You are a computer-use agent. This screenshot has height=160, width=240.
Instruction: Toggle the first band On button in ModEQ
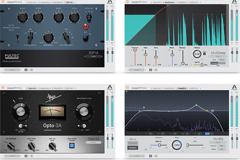151,134
